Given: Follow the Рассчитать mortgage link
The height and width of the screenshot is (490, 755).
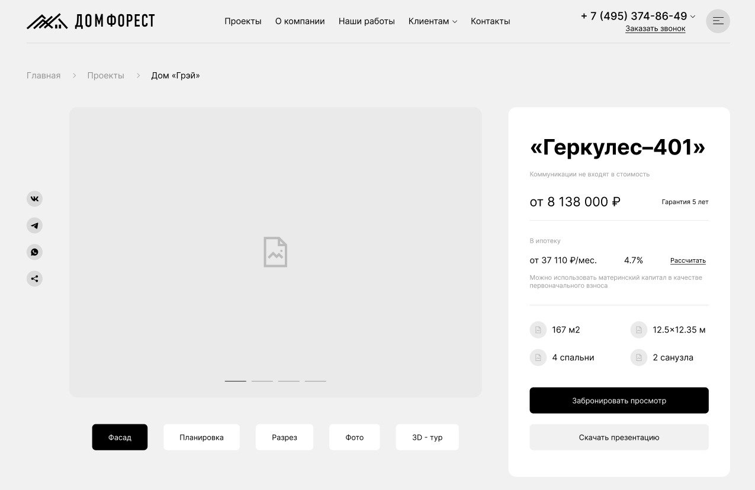Looking at the screenshot, I should (x=687, y=260).
